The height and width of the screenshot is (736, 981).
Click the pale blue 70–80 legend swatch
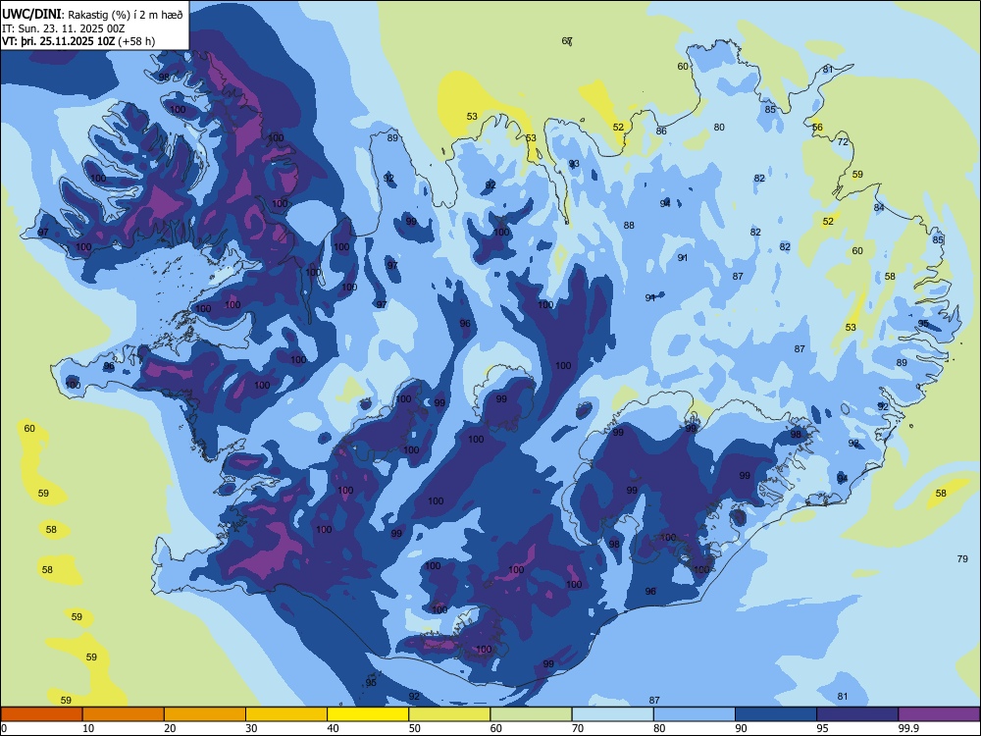click(x=612, y=714)
